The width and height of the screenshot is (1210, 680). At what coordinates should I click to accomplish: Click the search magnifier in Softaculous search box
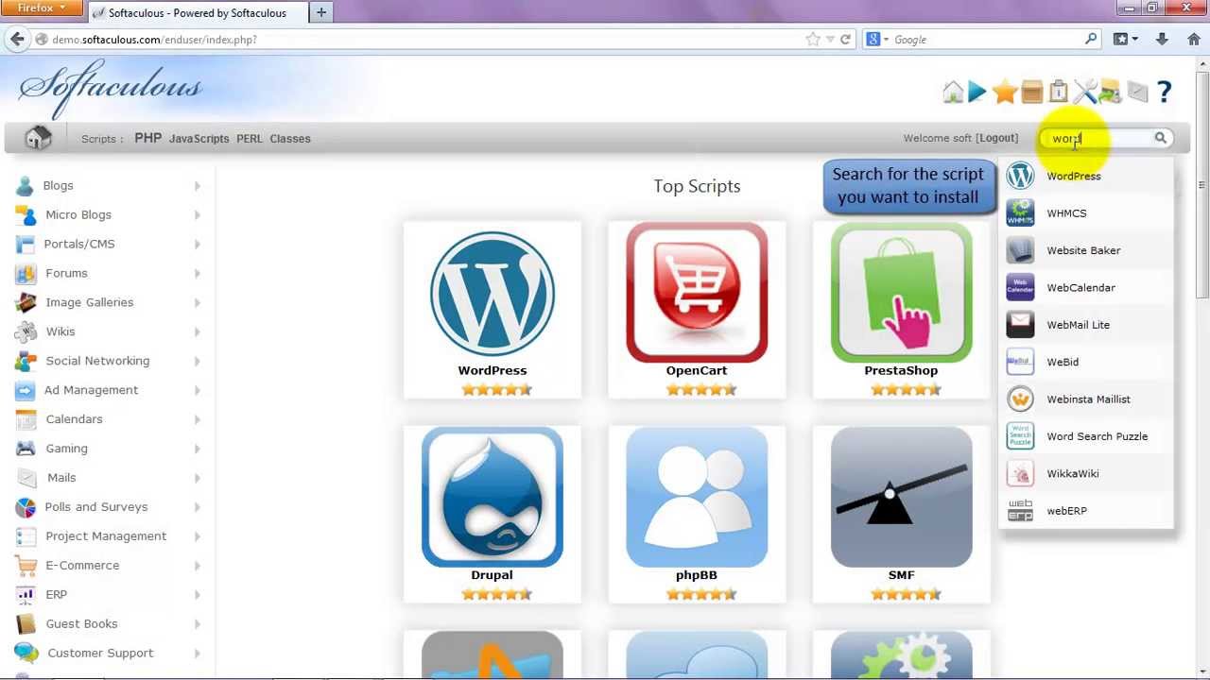pyautogui.click(x=1160, y=138)
